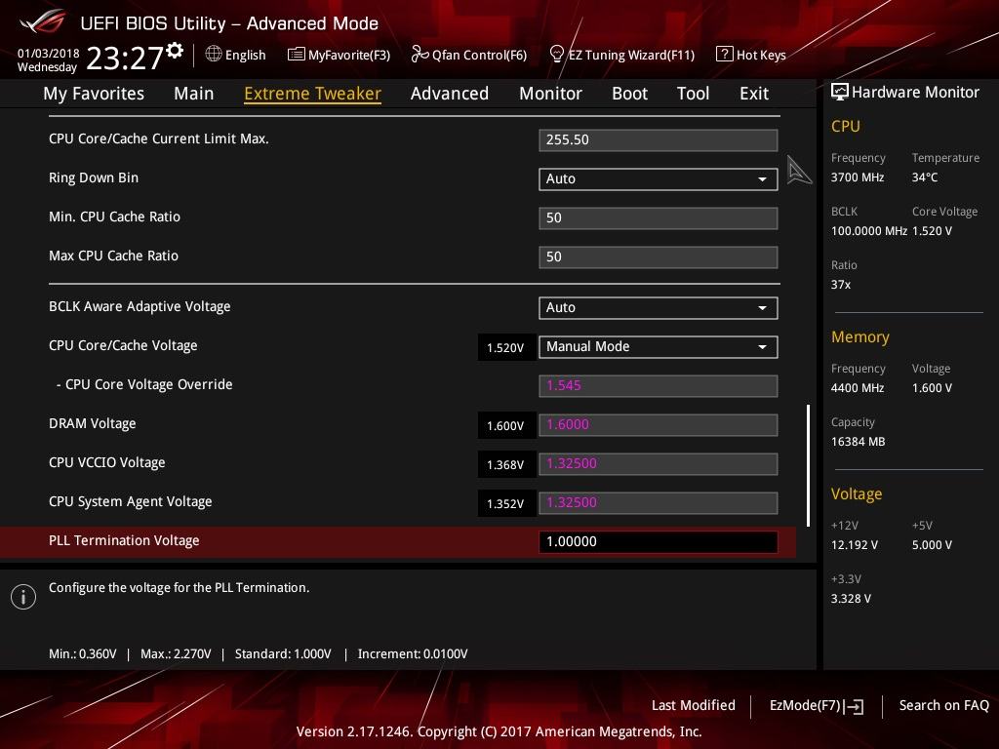Edit the CPU VCCIO Voltage field
The width and height of the screenshot is (999, 749).
[658, 463]
